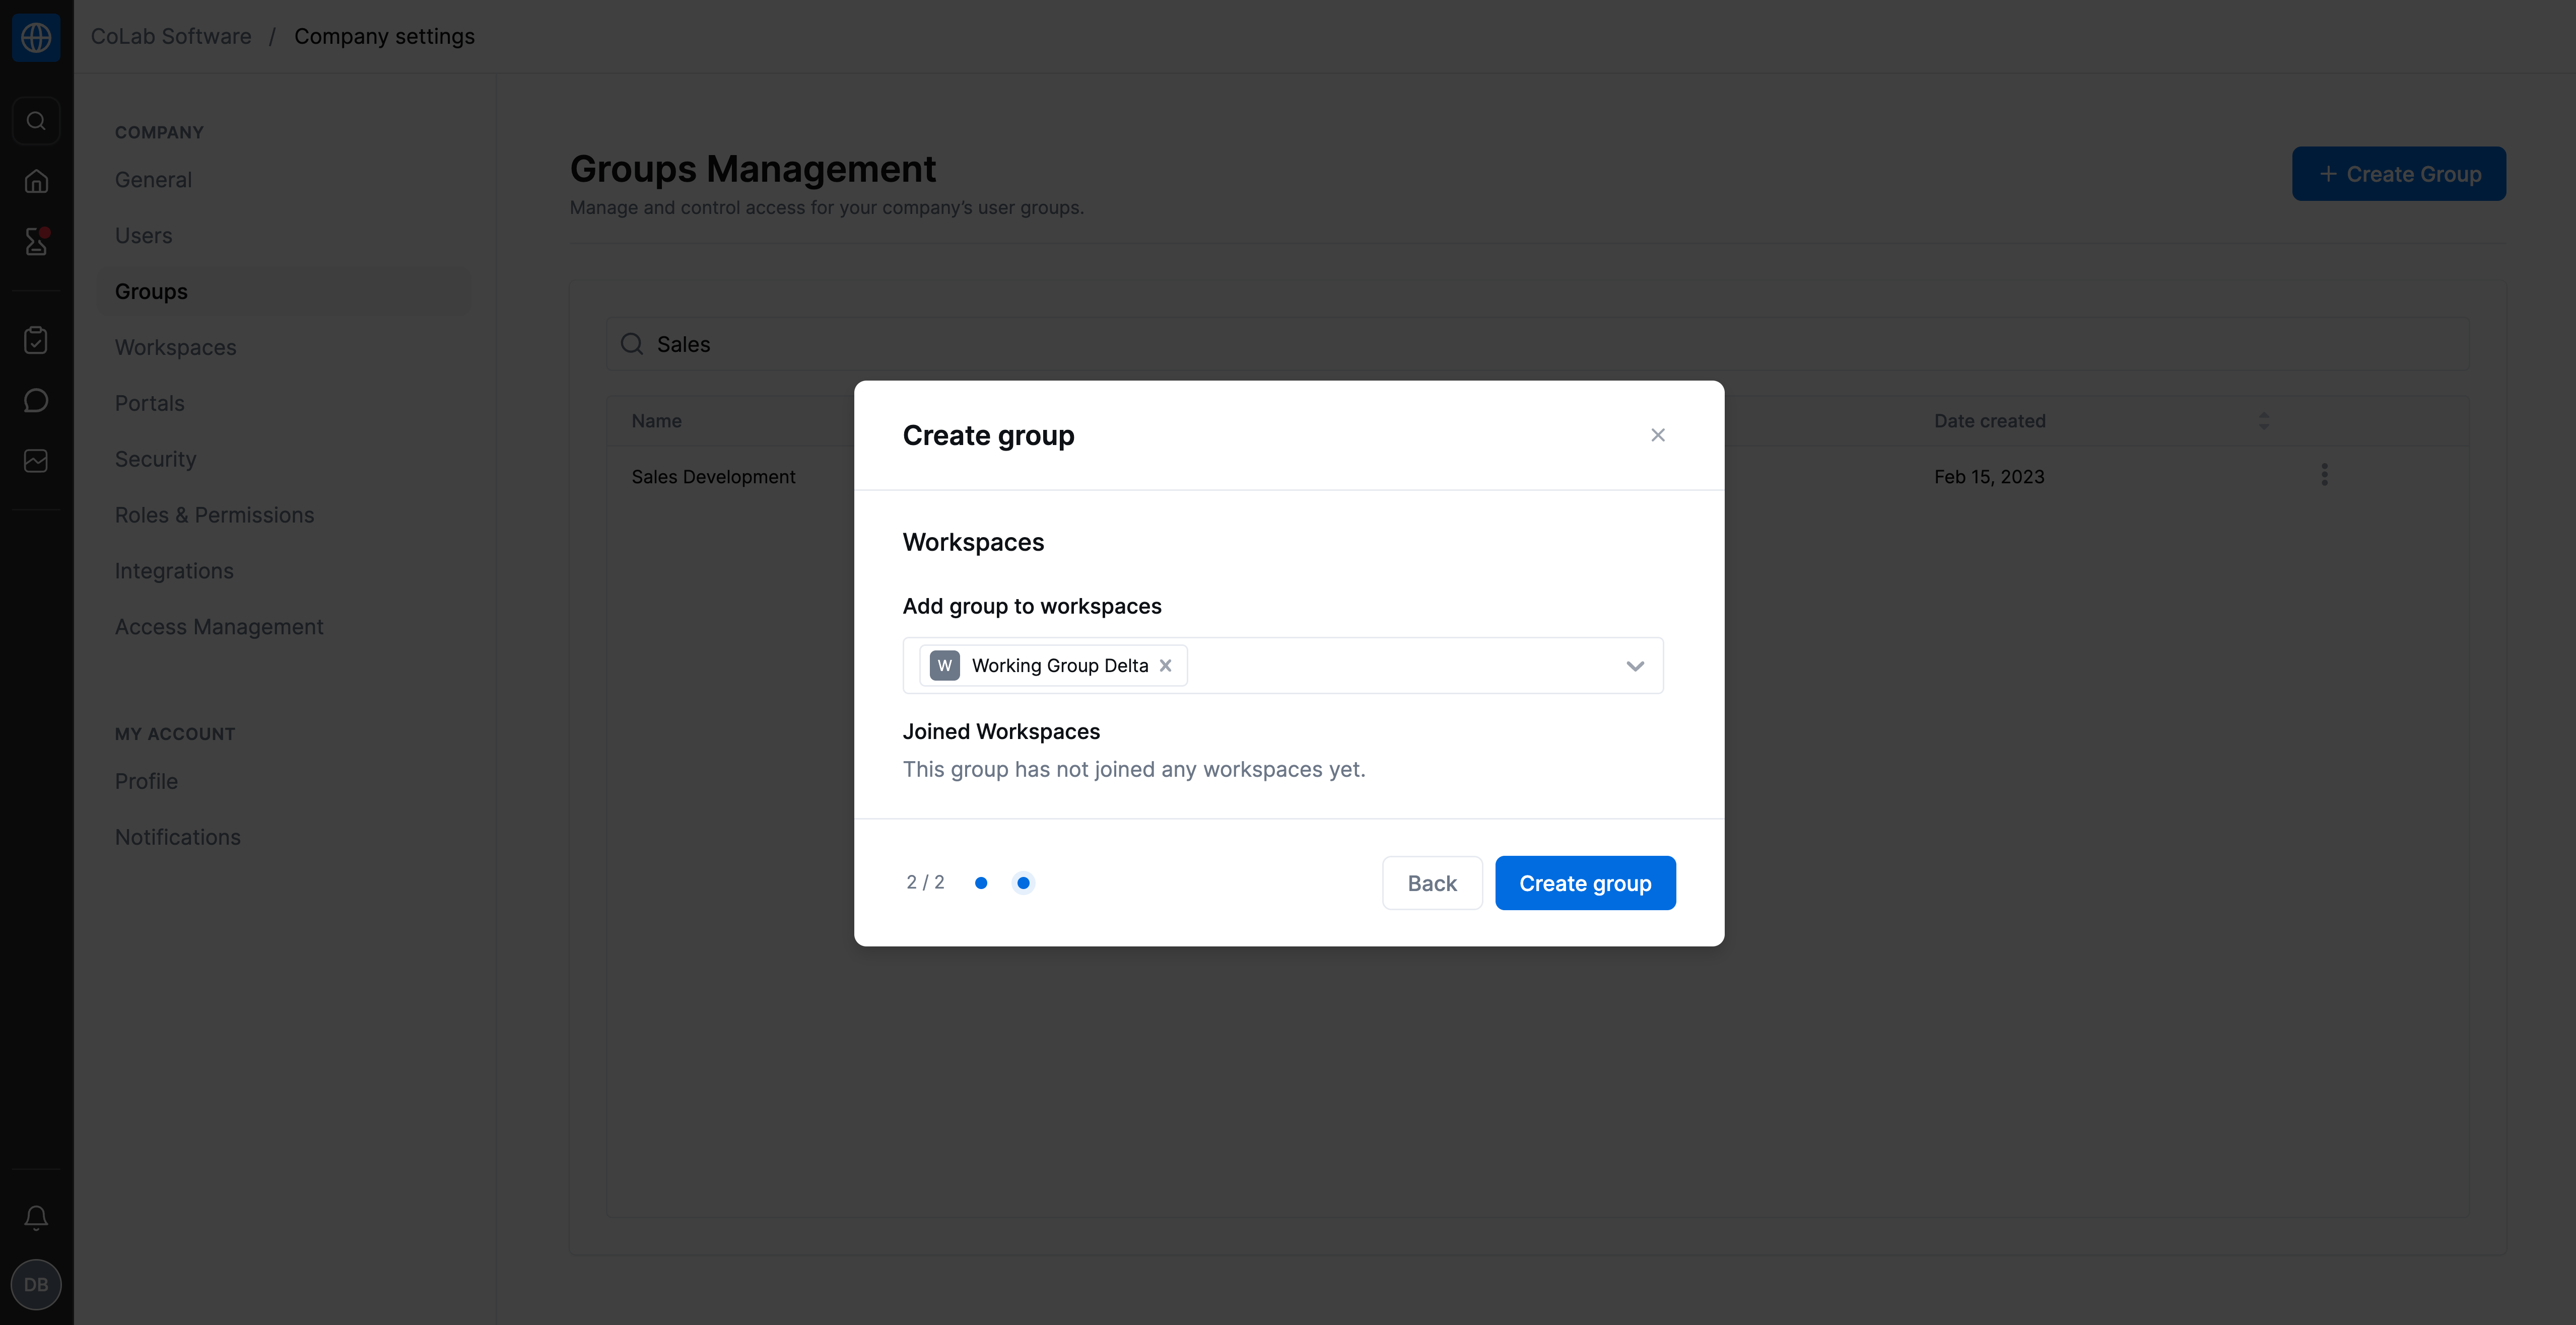The height and width of the screenshot is (1325, 2576).
Task: Open Security settings
Action: [155, 460]
